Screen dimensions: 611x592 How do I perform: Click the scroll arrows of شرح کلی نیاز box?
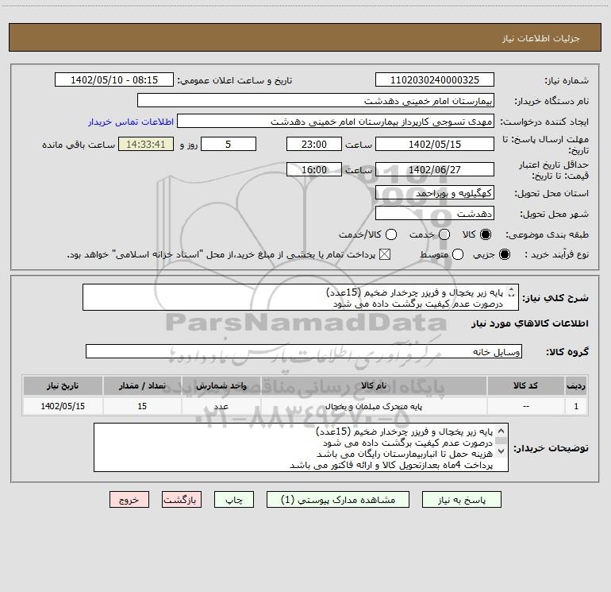(512, 292)
